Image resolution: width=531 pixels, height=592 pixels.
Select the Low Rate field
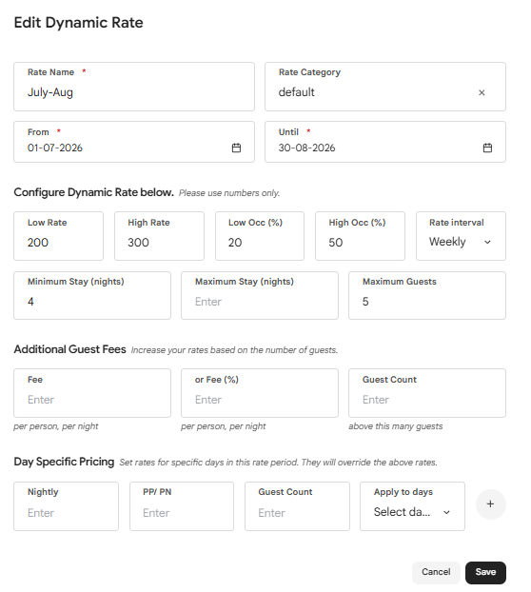click(58, 236)
